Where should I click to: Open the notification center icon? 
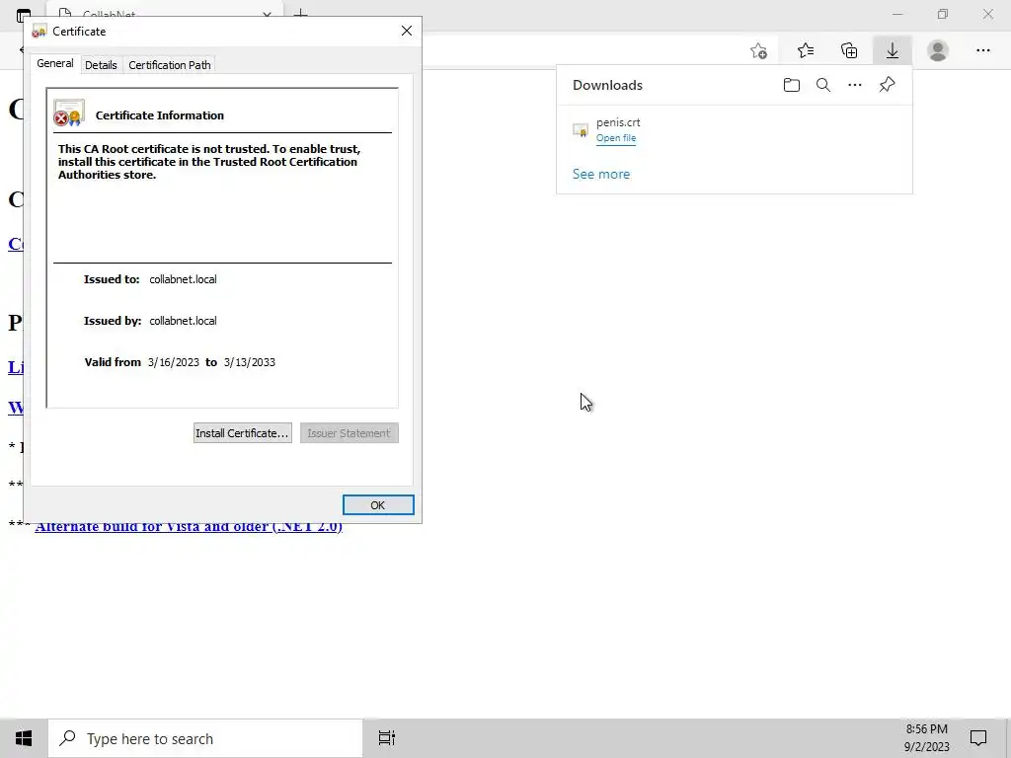(978, 738)
